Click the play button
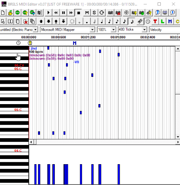 point(48,13)
